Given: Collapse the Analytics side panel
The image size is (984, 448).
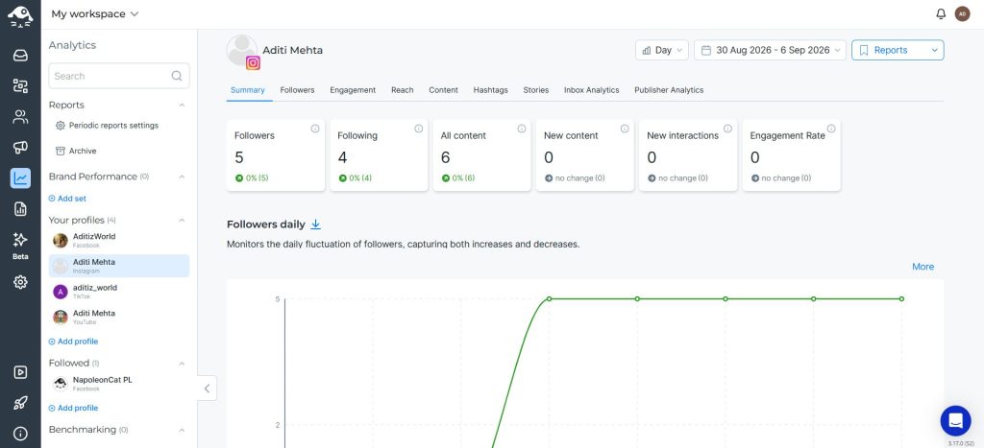Looking at the screenshot, I should coord(208,389).
